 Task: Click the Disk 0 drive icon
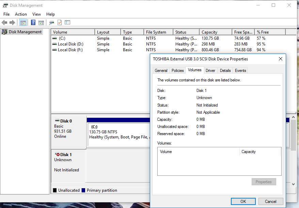coord(57,120)
